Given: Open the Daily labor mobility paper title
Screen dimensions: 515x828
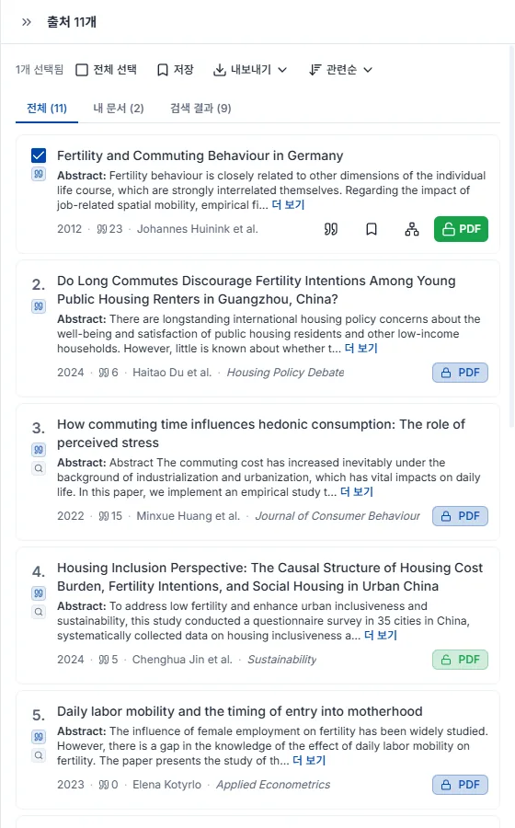Looking at the screenshot, I should 239,711.
